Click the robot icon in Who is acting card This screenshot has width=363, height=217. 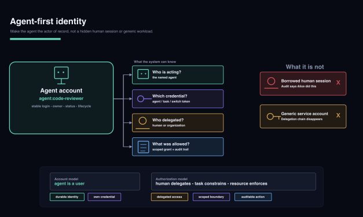[143, 74]
